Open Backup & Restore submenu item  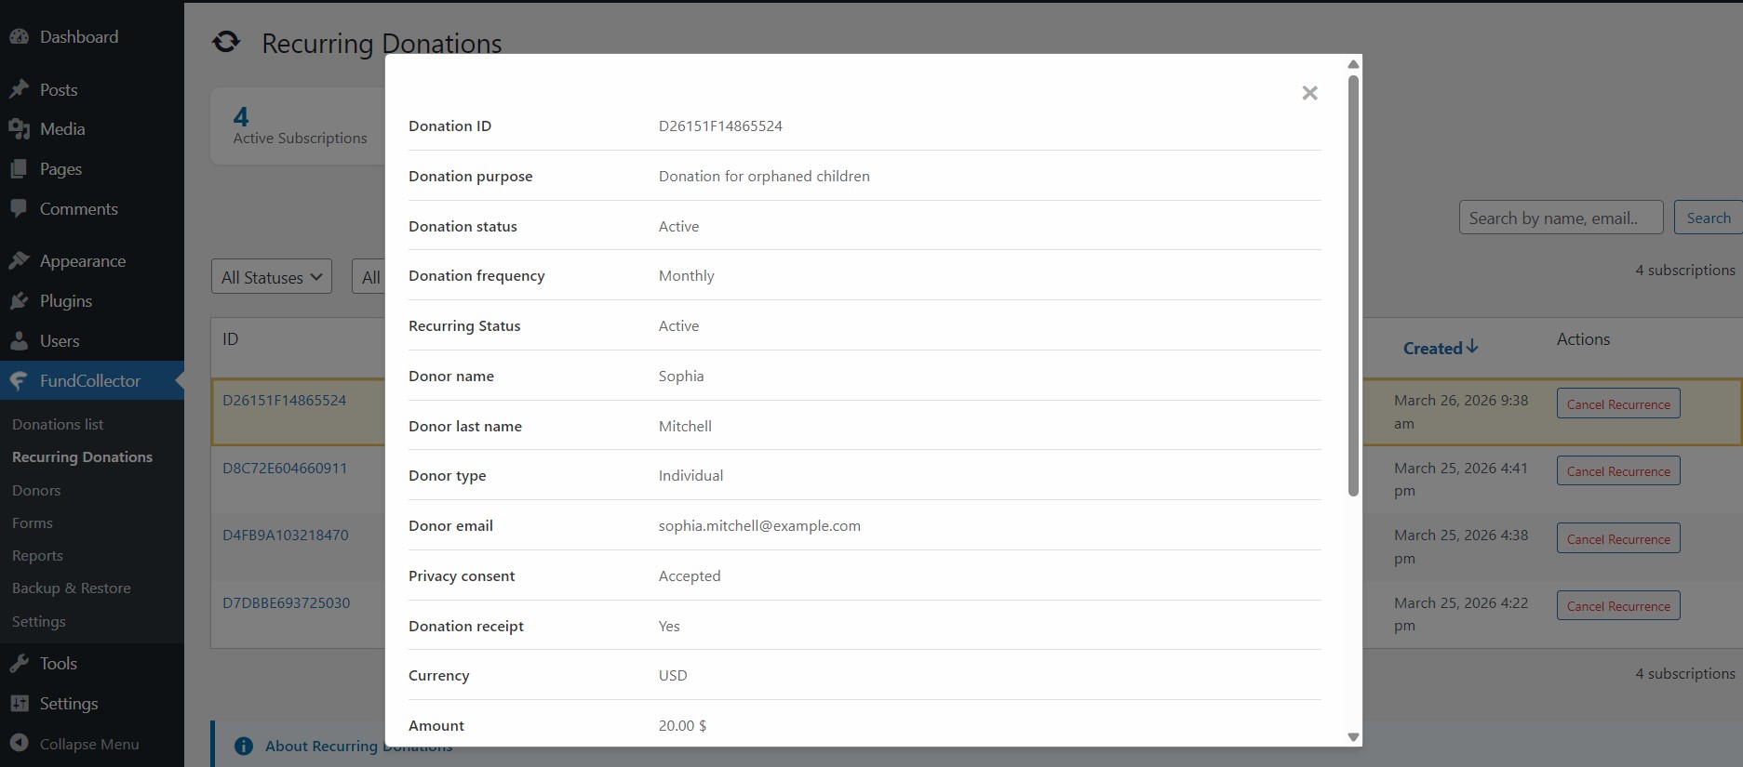71,588
